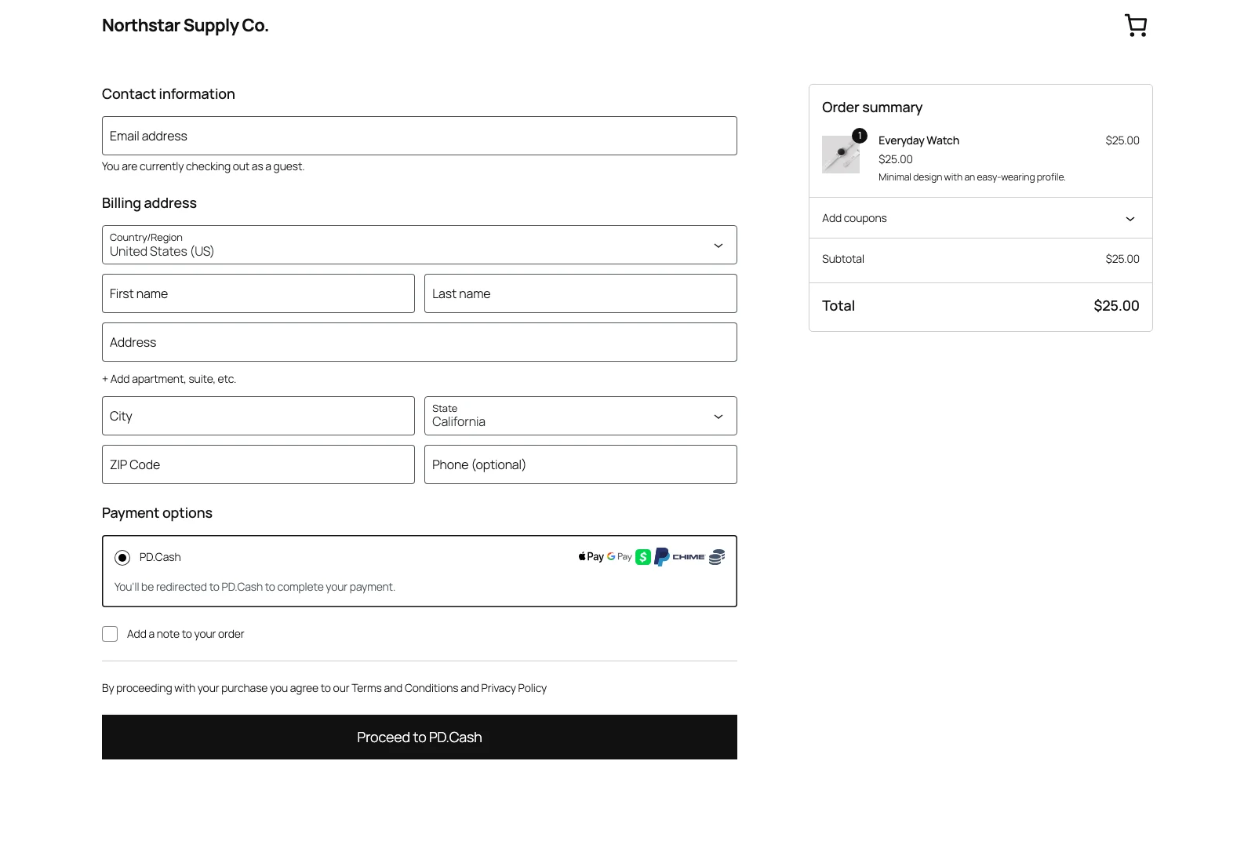This screenshot has width=1255, height=863.
Task: Select the PD.Cash payment radio button
Action: 122,558
